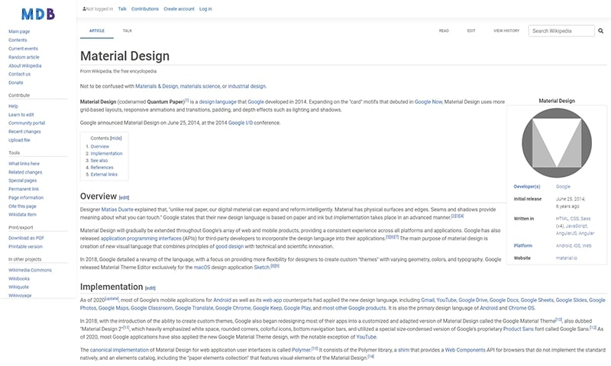Open Upload file
This screenshot has width=611, height=366.
pyautogui.click(x=19, y=140)
